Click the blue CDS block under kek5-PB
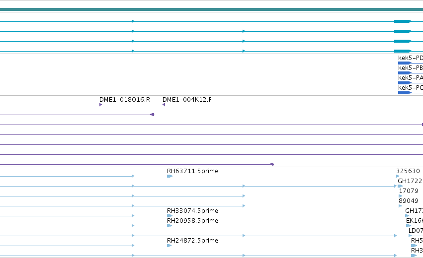Screen dimensions: 423x258 [x=405, y=73]
